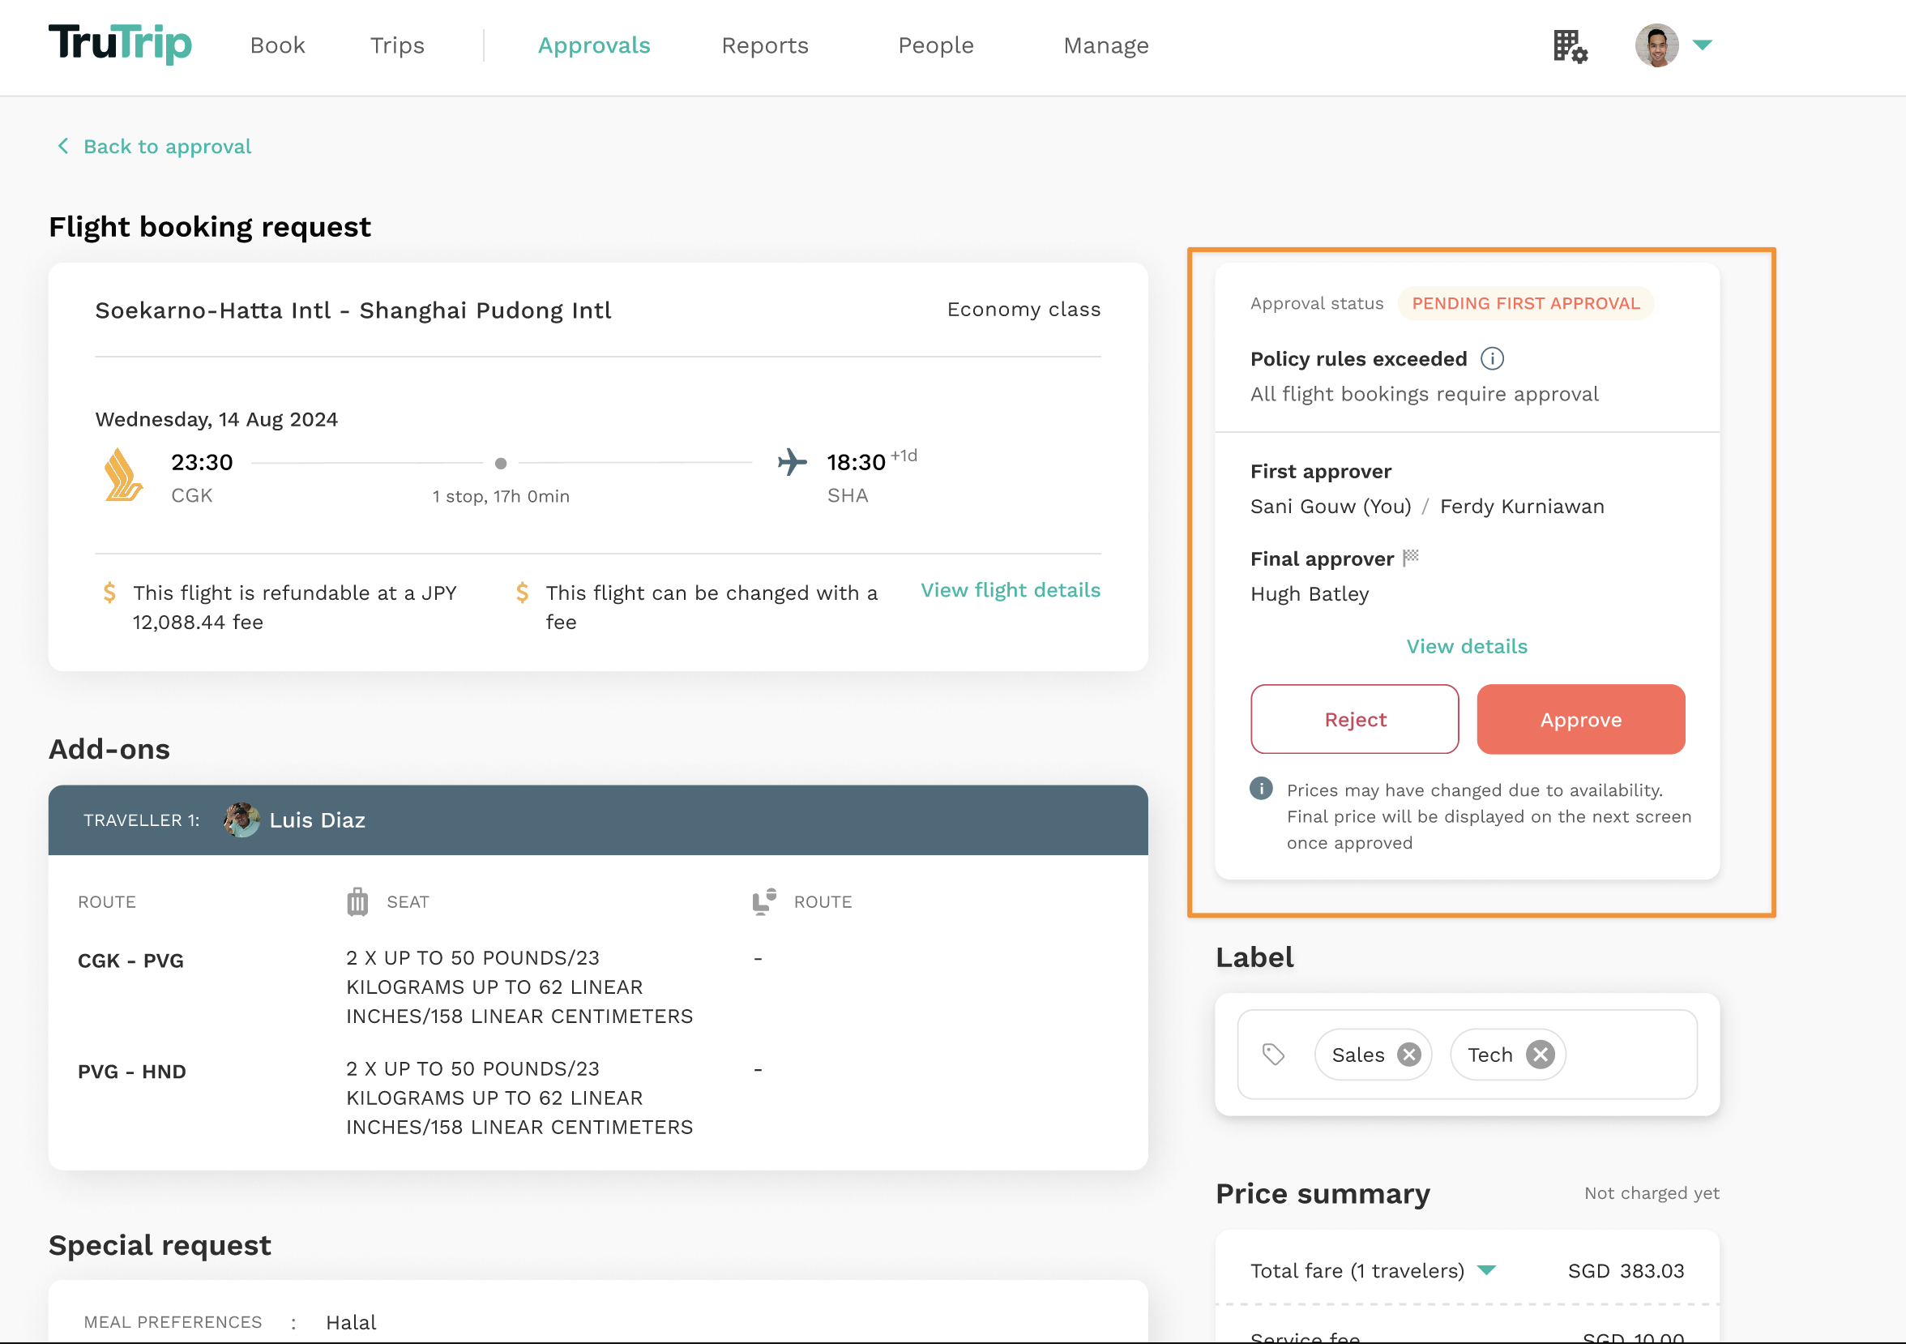Click Wednesday, 14 Aug 2024 date
1906x1344 pixels.
click(216, 419)
